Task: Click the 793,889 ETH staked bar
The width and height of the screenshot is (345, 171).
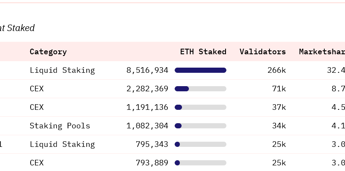Action: pos(201,163)
